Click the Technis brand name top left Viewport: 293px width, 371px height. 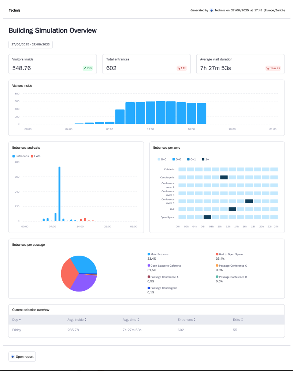pos(15,11)
